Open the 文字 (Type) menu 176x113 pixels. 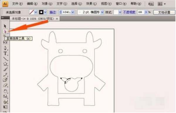click(x=62, y=4)
